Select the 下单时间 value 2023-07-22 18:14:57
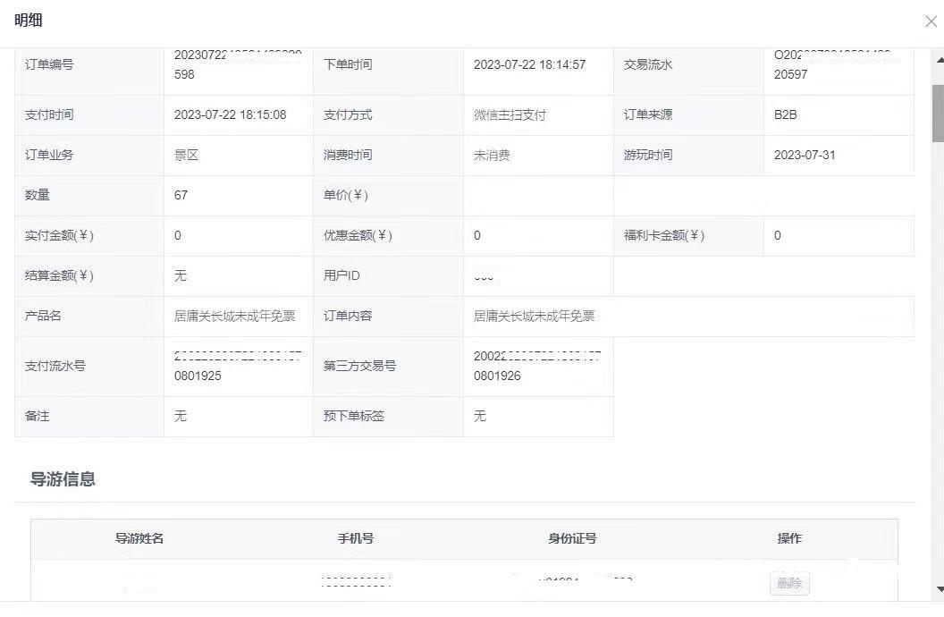The image size is (944, 617). (529, 64)
